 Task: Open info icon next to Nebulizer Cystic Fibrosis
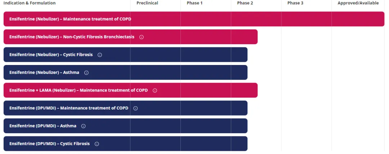[x=100, y=55]
